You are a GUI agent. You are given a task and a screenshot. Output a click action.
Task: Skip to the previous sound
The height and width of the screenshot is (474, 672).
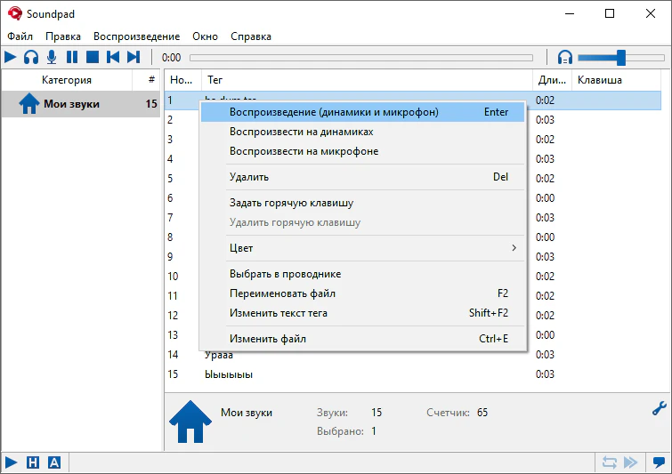pos(113,57)
